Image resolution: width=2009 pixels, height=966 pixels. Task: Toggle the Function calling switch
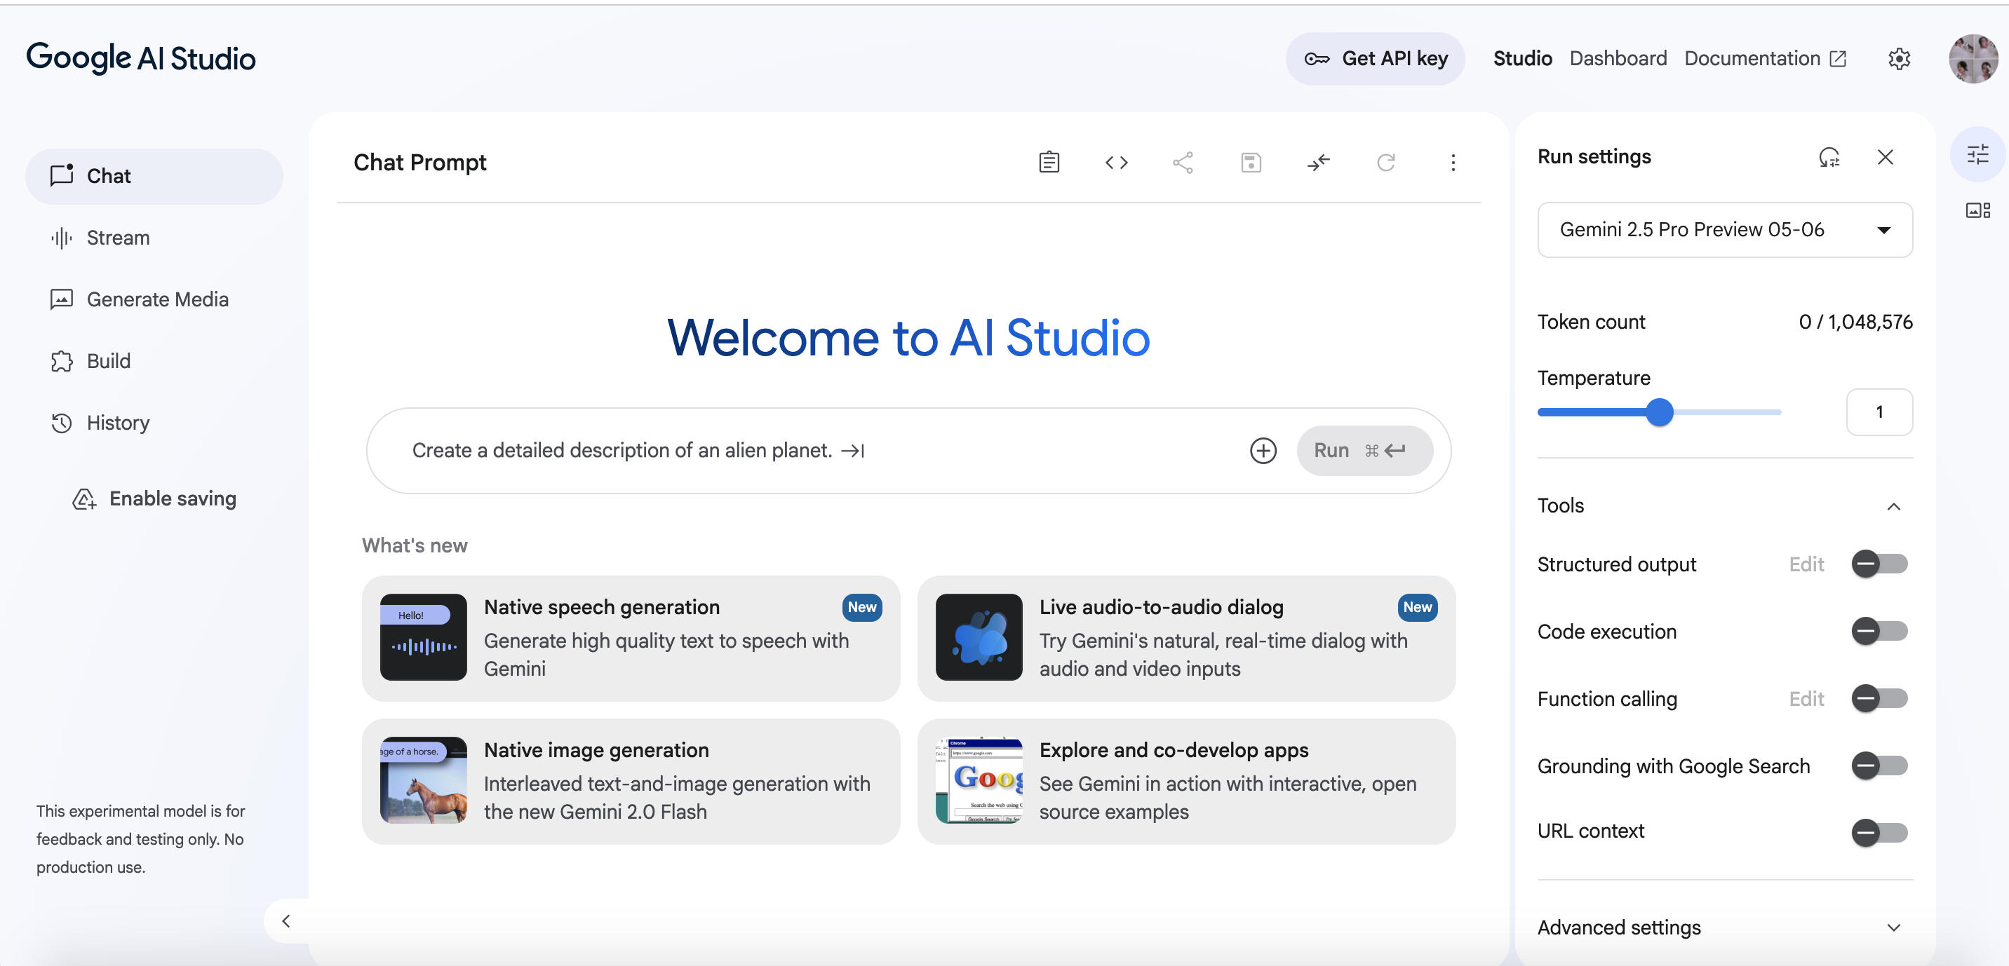pos(1879,698)
